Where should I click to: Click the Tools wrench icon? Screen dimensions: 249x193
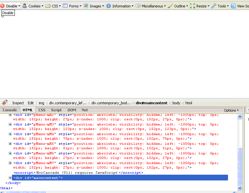(x=214, y=6)
